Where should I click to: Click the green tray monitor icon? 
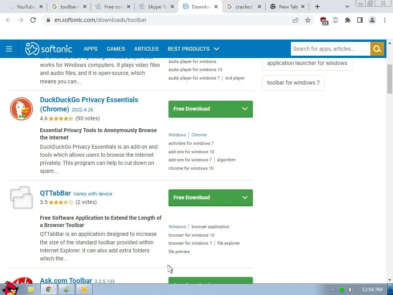[342, 290]
